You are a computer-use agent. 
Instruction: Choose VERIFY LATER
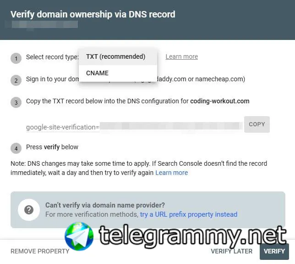pos(231,251)
